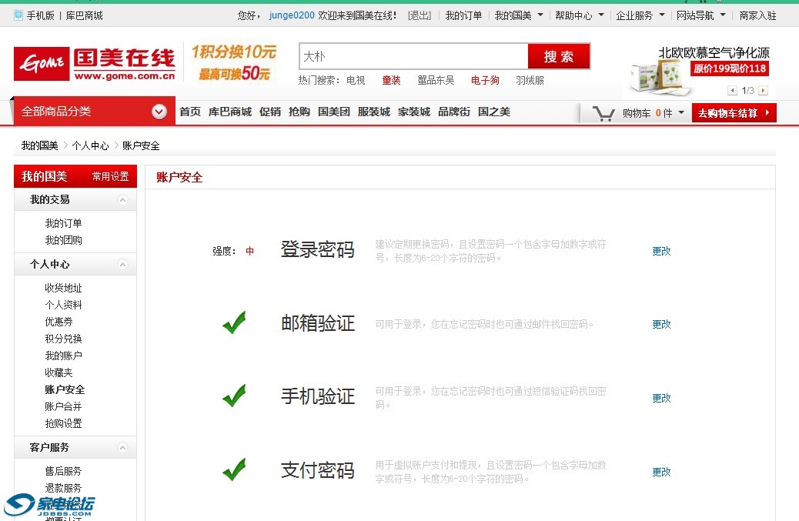The image size is (799, 521).
Task: Collapse the 我的交易 section
Action: 122,199
